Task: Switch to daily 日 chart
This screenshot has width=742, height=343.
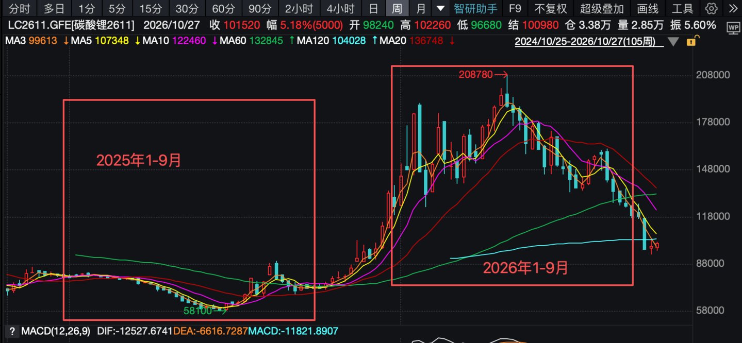Action: pyautogui.click(x=373, y=9)
